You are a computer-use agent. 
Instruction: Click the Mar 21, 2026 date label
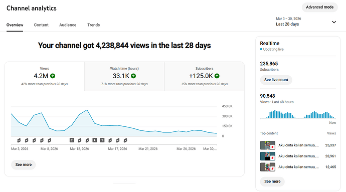[x=148, y=149]
